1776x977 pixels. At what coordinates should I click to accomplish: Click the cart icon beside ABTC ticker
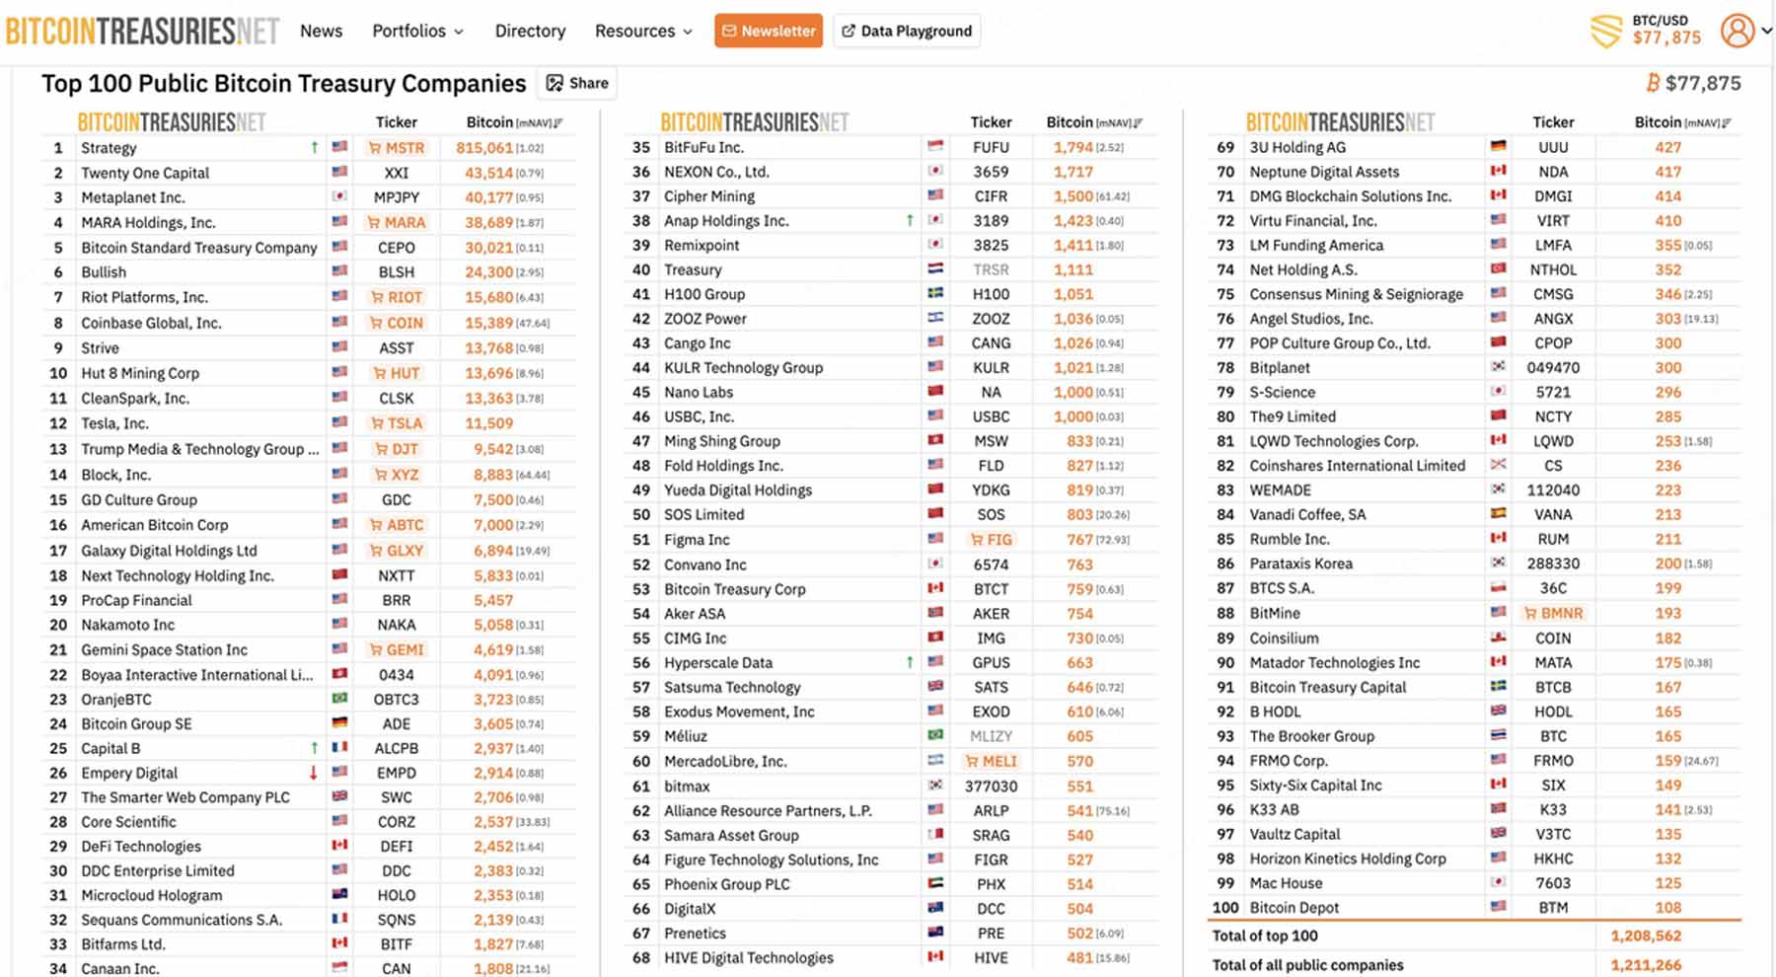[x=376, y=525]
